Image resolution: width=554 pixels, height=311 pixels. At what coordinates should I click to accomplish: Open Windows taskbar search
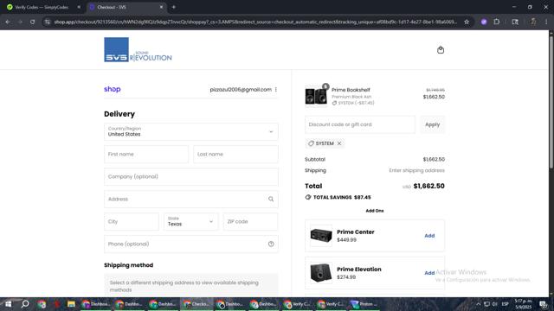[25, 304]
